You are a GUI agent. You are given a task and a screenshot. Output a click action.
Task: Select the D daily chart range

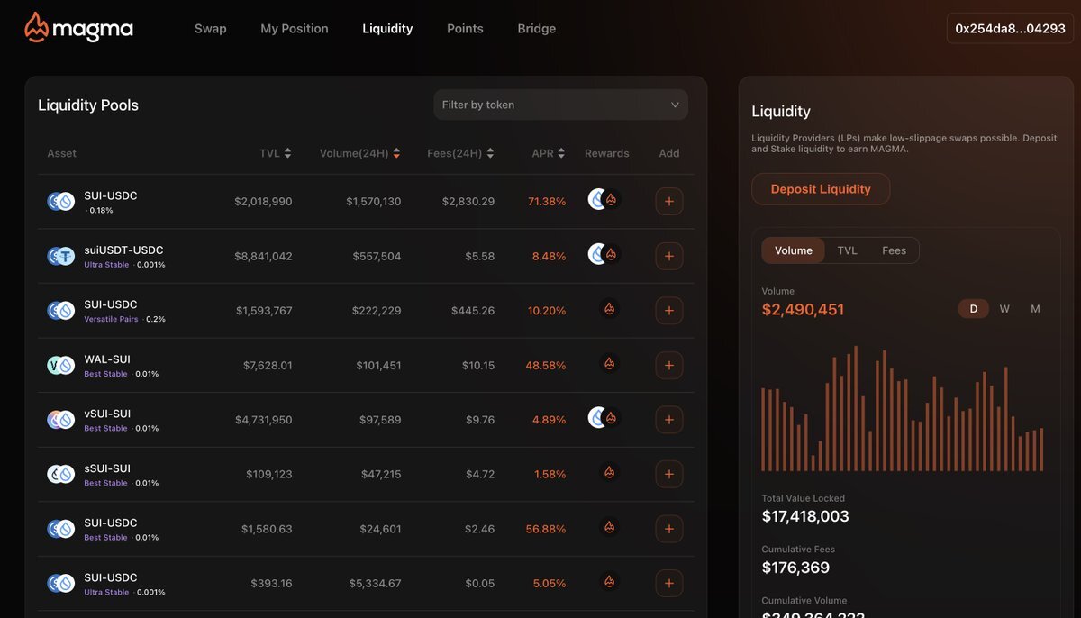[x=974, y=309]
